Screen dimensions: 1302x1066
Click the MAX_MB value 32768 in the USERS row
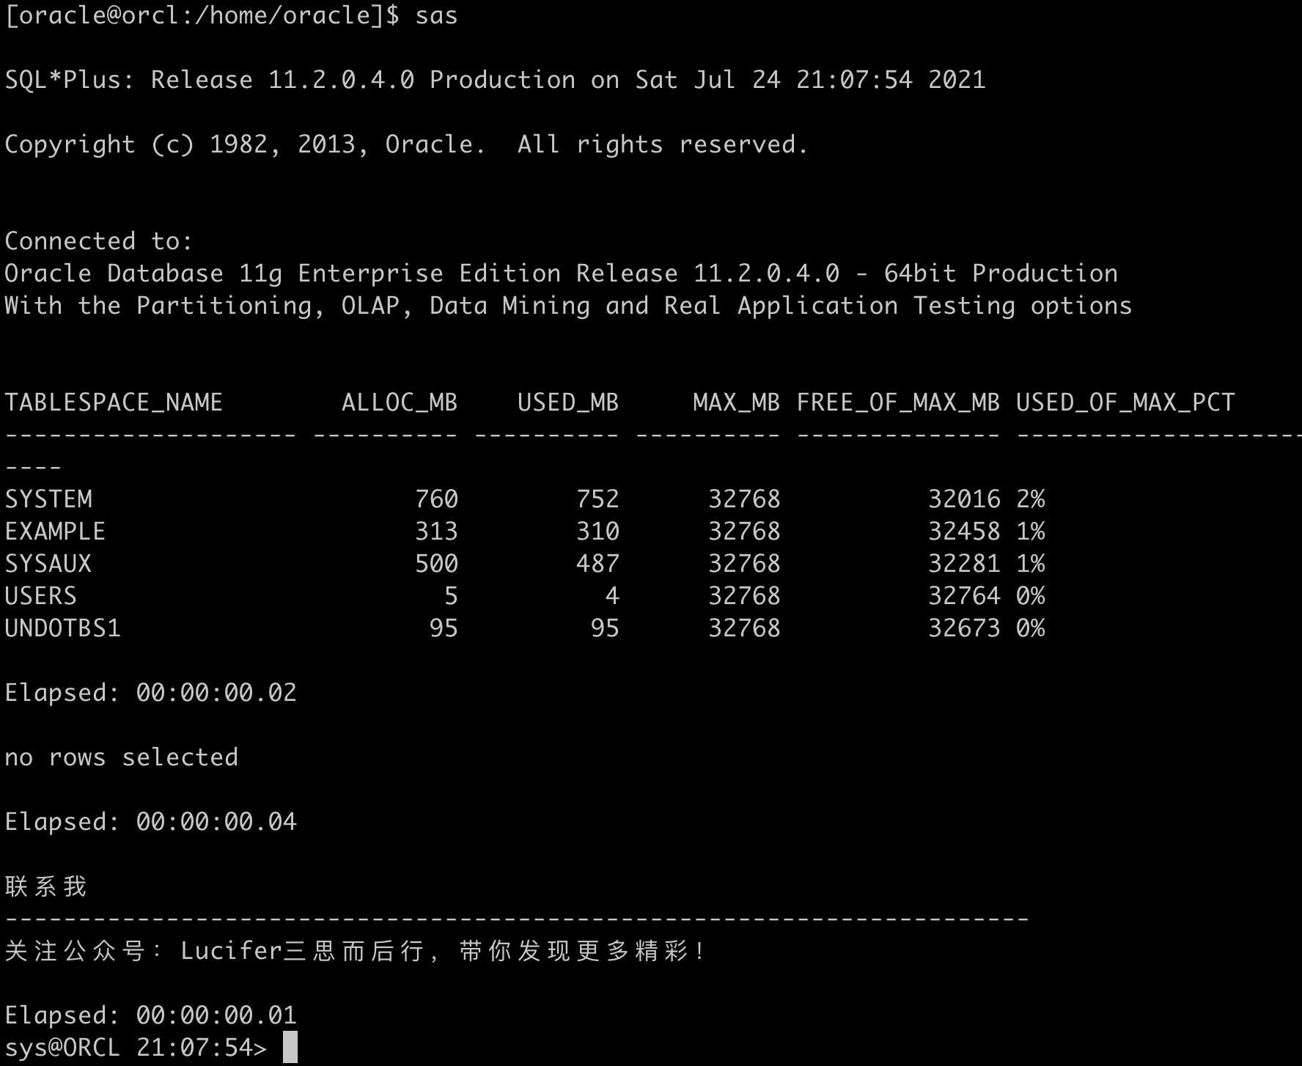point(744,596)
